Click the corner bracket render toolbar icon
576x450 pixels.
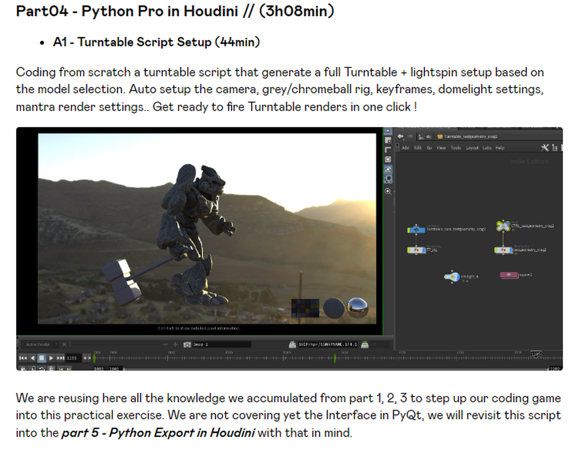point(388,150)
